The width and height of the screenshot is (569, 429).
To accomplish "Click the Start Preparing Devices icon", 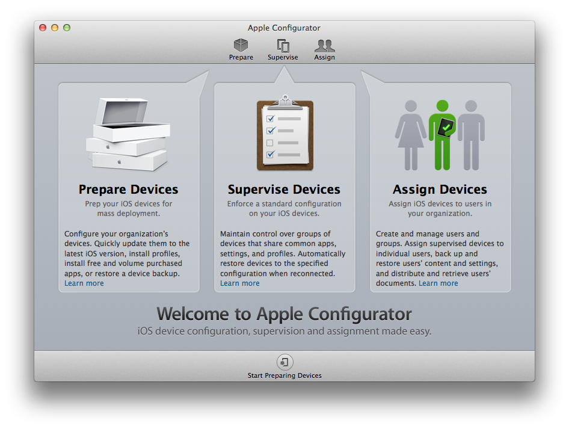I will (x=284, y=362).
